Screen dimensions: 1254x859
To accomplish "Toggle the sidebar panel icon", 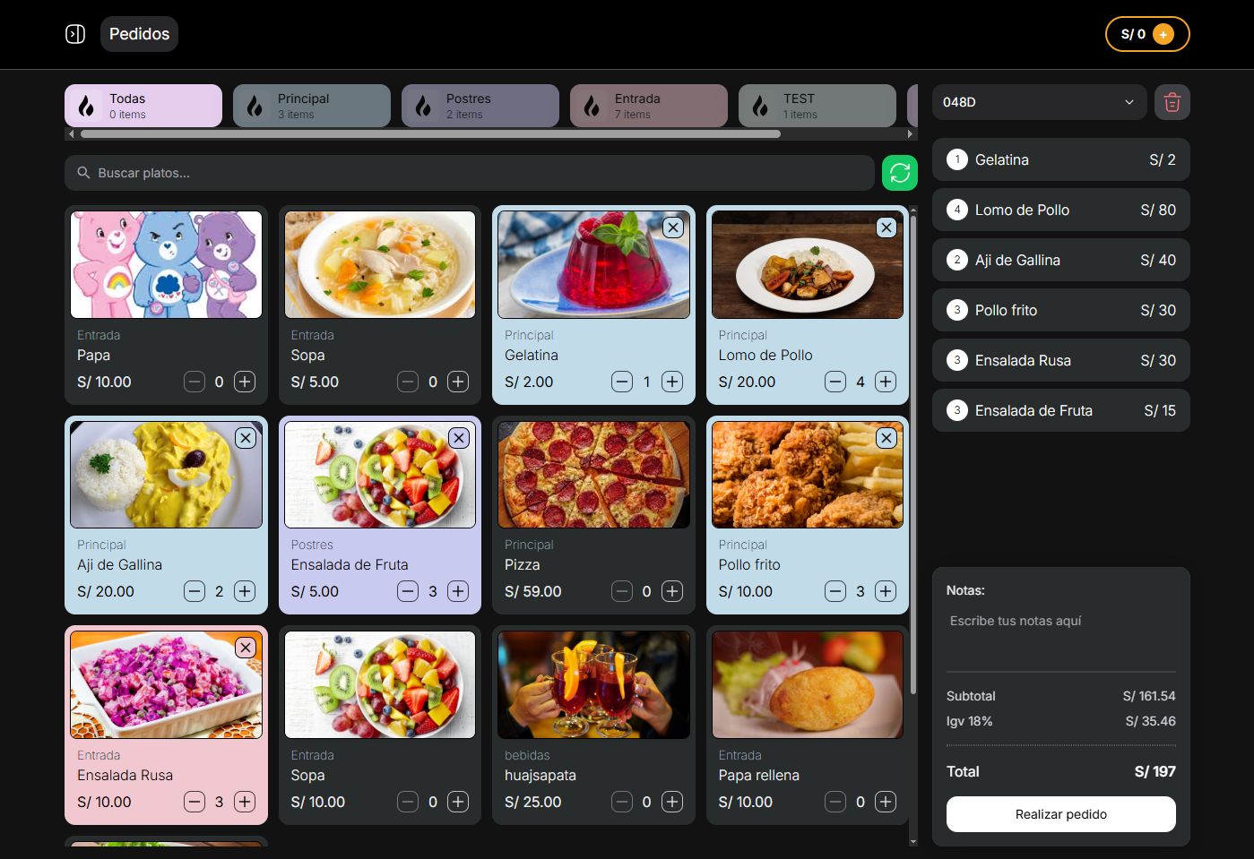I will pos(75,34).
